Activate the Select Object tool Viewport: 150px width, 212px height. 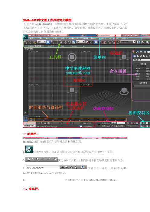click(x=48, y=42)
